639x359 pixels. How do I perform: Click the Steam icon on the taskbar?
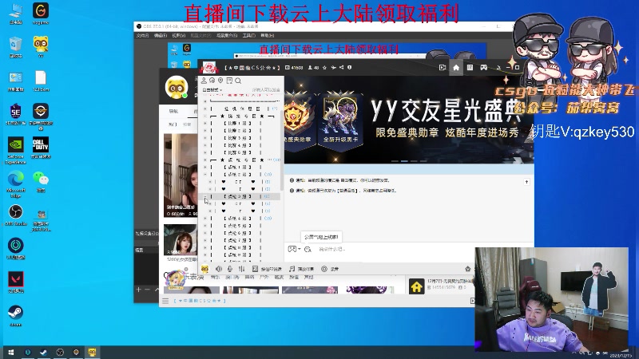[44, 353]
